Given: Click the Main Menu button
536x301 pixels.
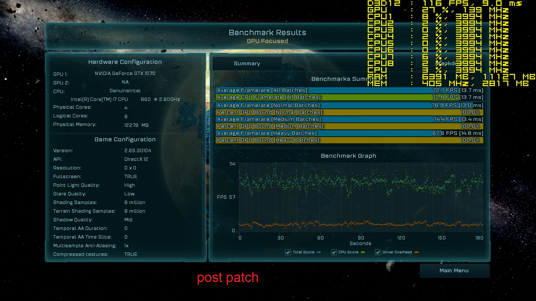Looking at the screenshot, I should [454, 271].
